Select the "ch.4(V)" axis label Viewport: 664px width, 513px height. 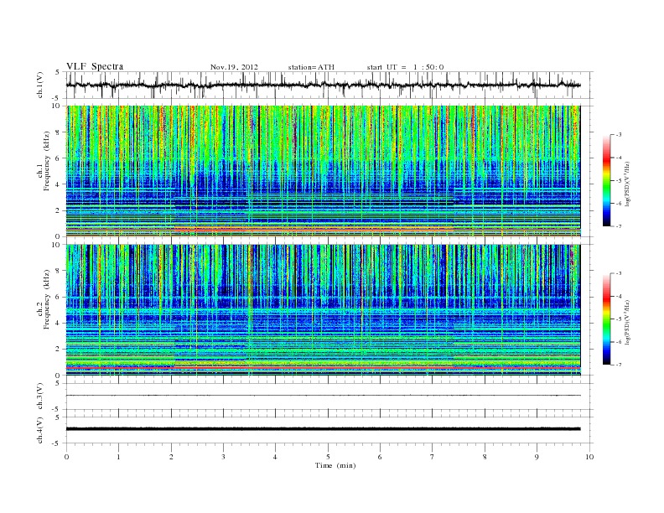point(40,430)
